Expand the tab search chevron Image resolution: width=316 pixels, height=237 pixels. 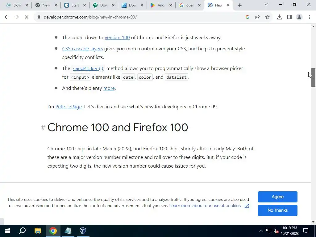[x=266, y=4]
